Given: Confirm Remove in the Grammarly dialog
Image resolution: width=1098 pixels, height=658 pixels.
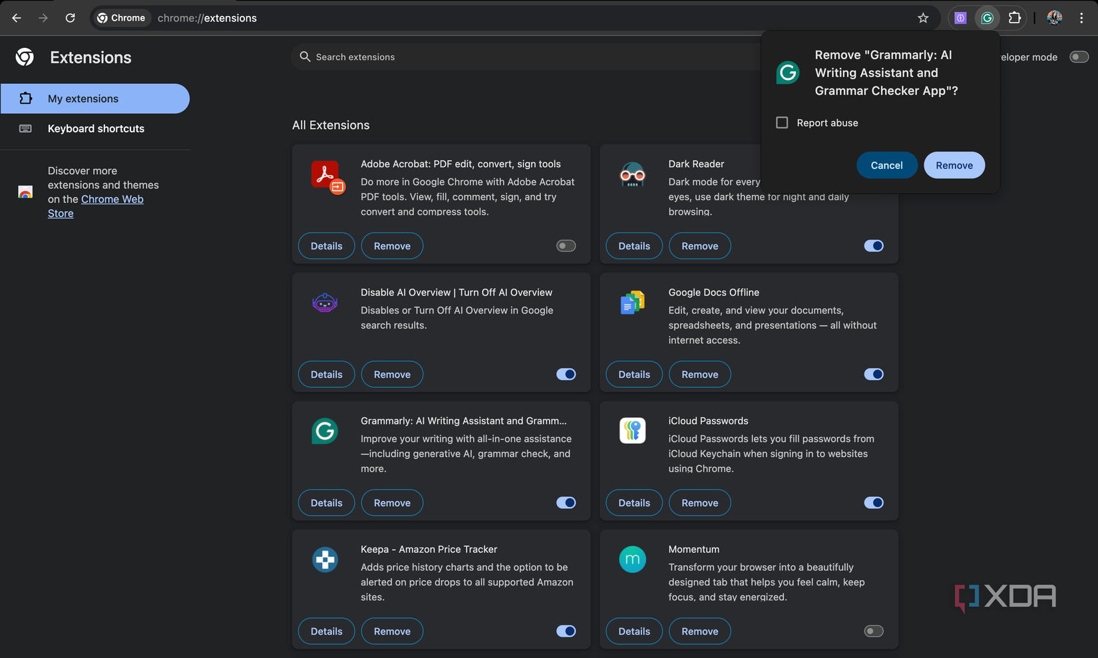Looking at the screenshot, I should pyautogui.click(x=954, y=165).
